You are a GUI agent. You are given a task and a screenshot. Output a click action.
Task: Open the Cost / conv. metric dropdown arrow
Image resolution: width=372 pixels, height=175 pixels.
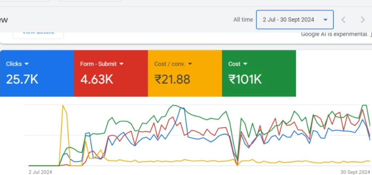190,64
